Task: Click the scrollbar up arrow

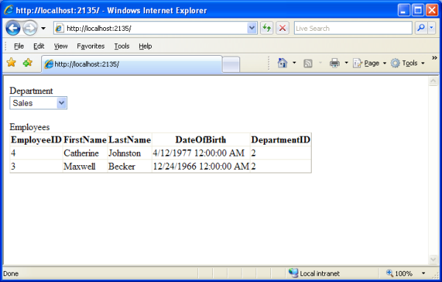Action: (x=433, y=81)
